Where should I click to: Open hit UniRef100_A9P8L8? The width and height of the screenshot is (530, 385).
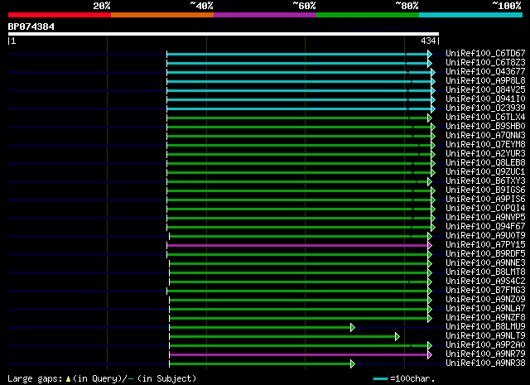[485, 81]
